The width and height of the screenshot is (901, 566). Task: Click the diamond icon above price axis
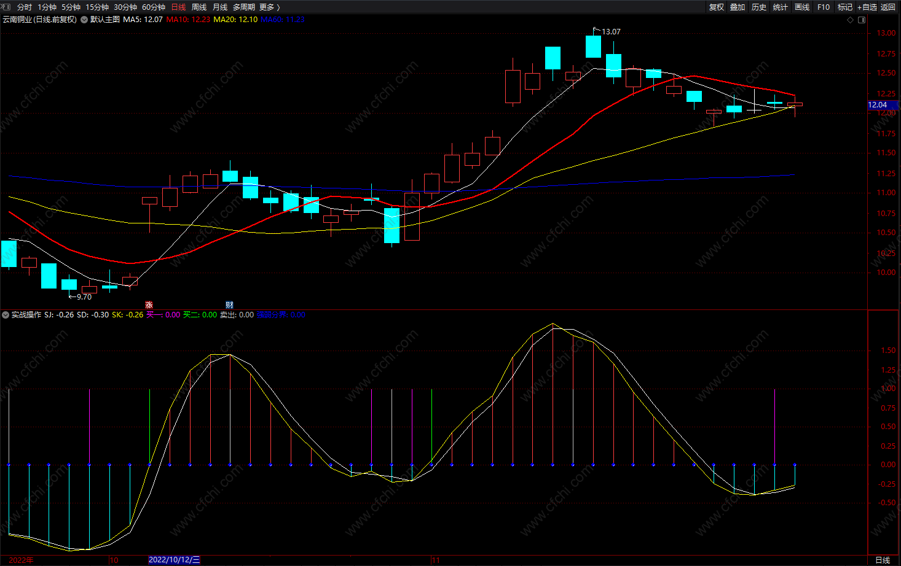851,20
